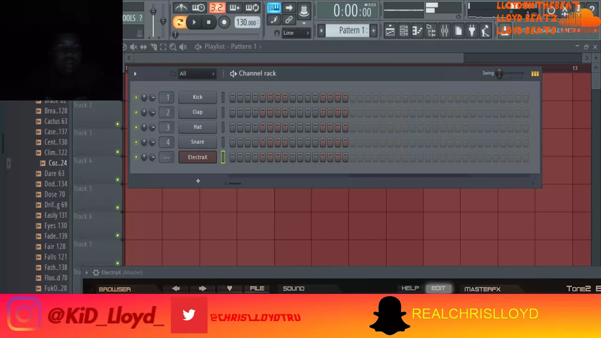Disable the 3.2 recording countdown

pyautogui.click(x=216, y=8)
